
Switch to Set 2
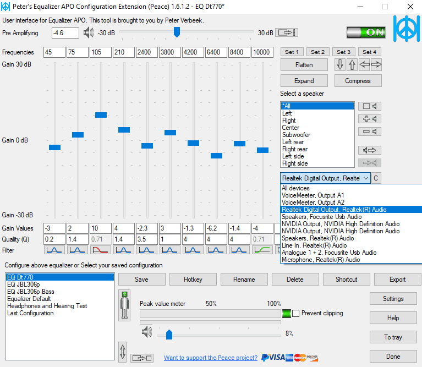click(317, 52)
